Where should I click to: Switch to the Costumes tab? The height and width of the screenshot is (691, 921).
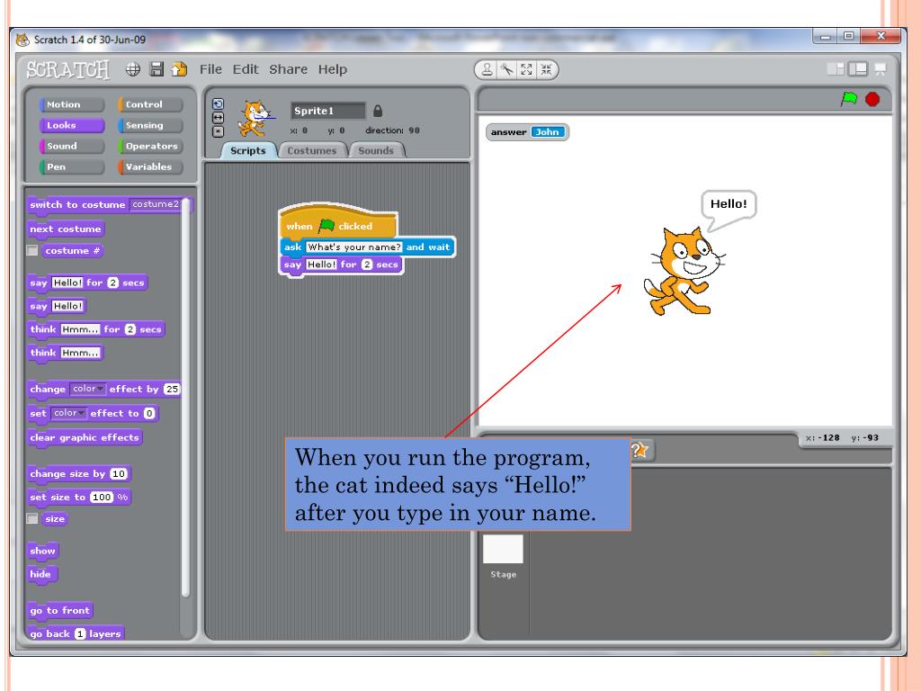312,150
